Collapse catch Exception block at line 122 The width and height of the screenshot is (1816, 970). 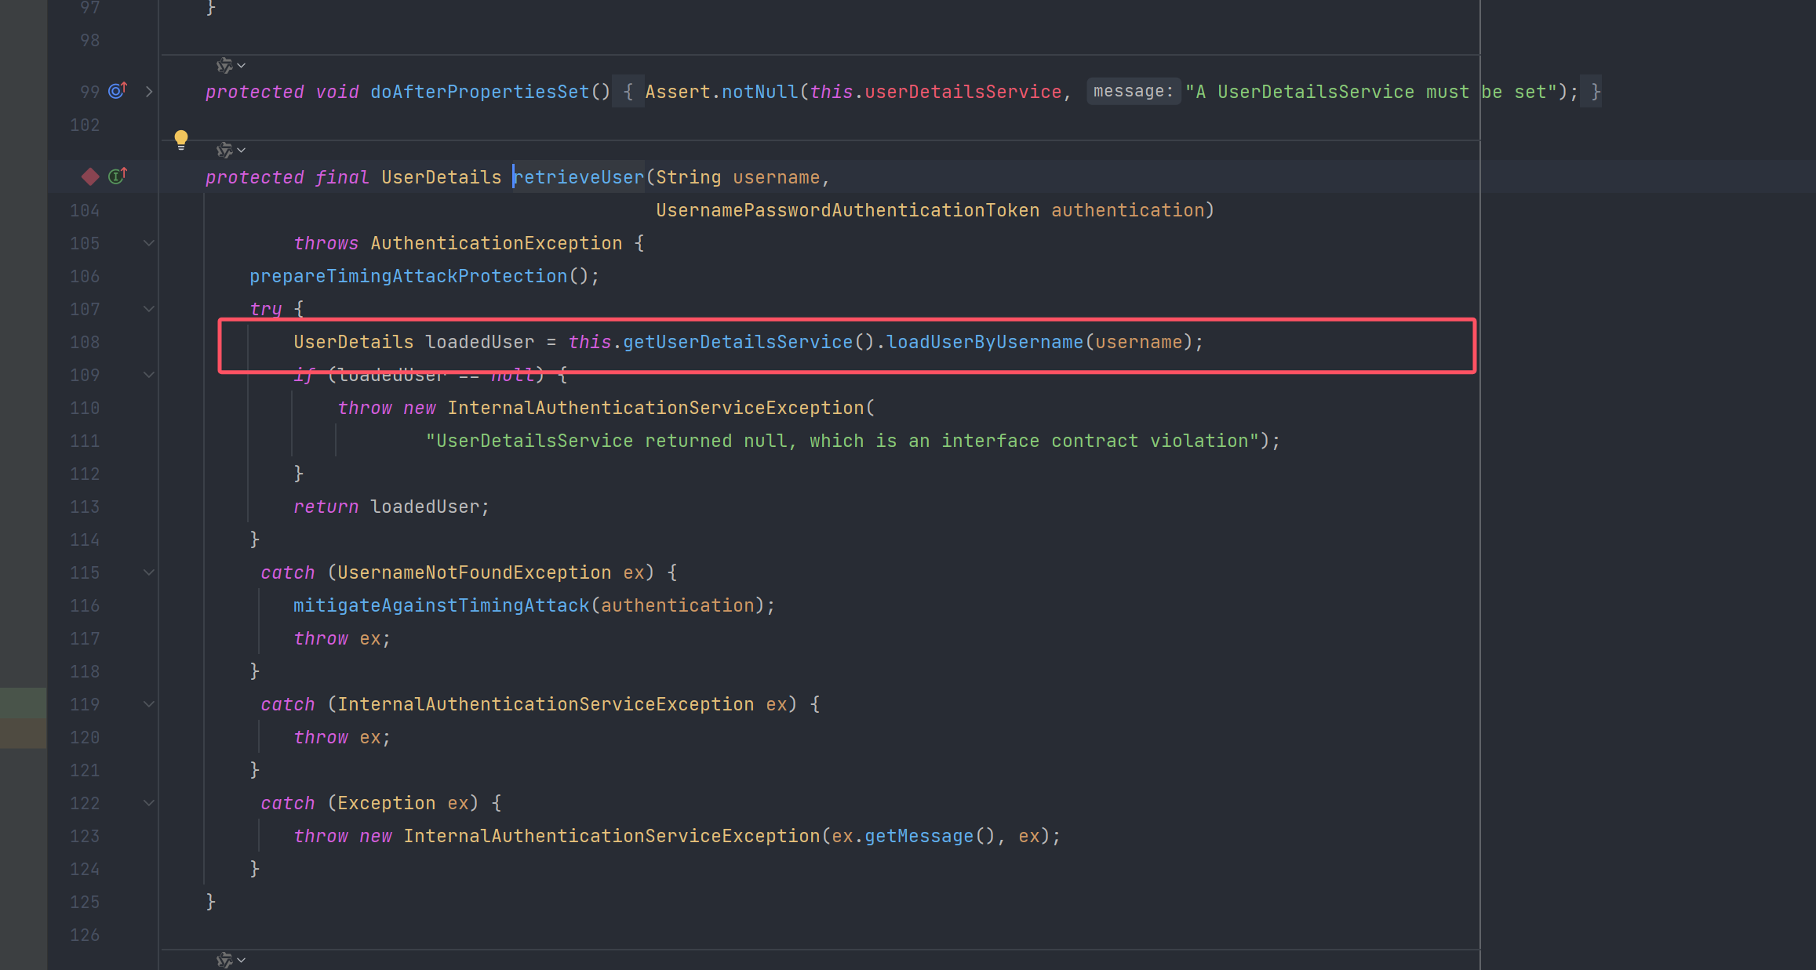[x=149, y=804]
